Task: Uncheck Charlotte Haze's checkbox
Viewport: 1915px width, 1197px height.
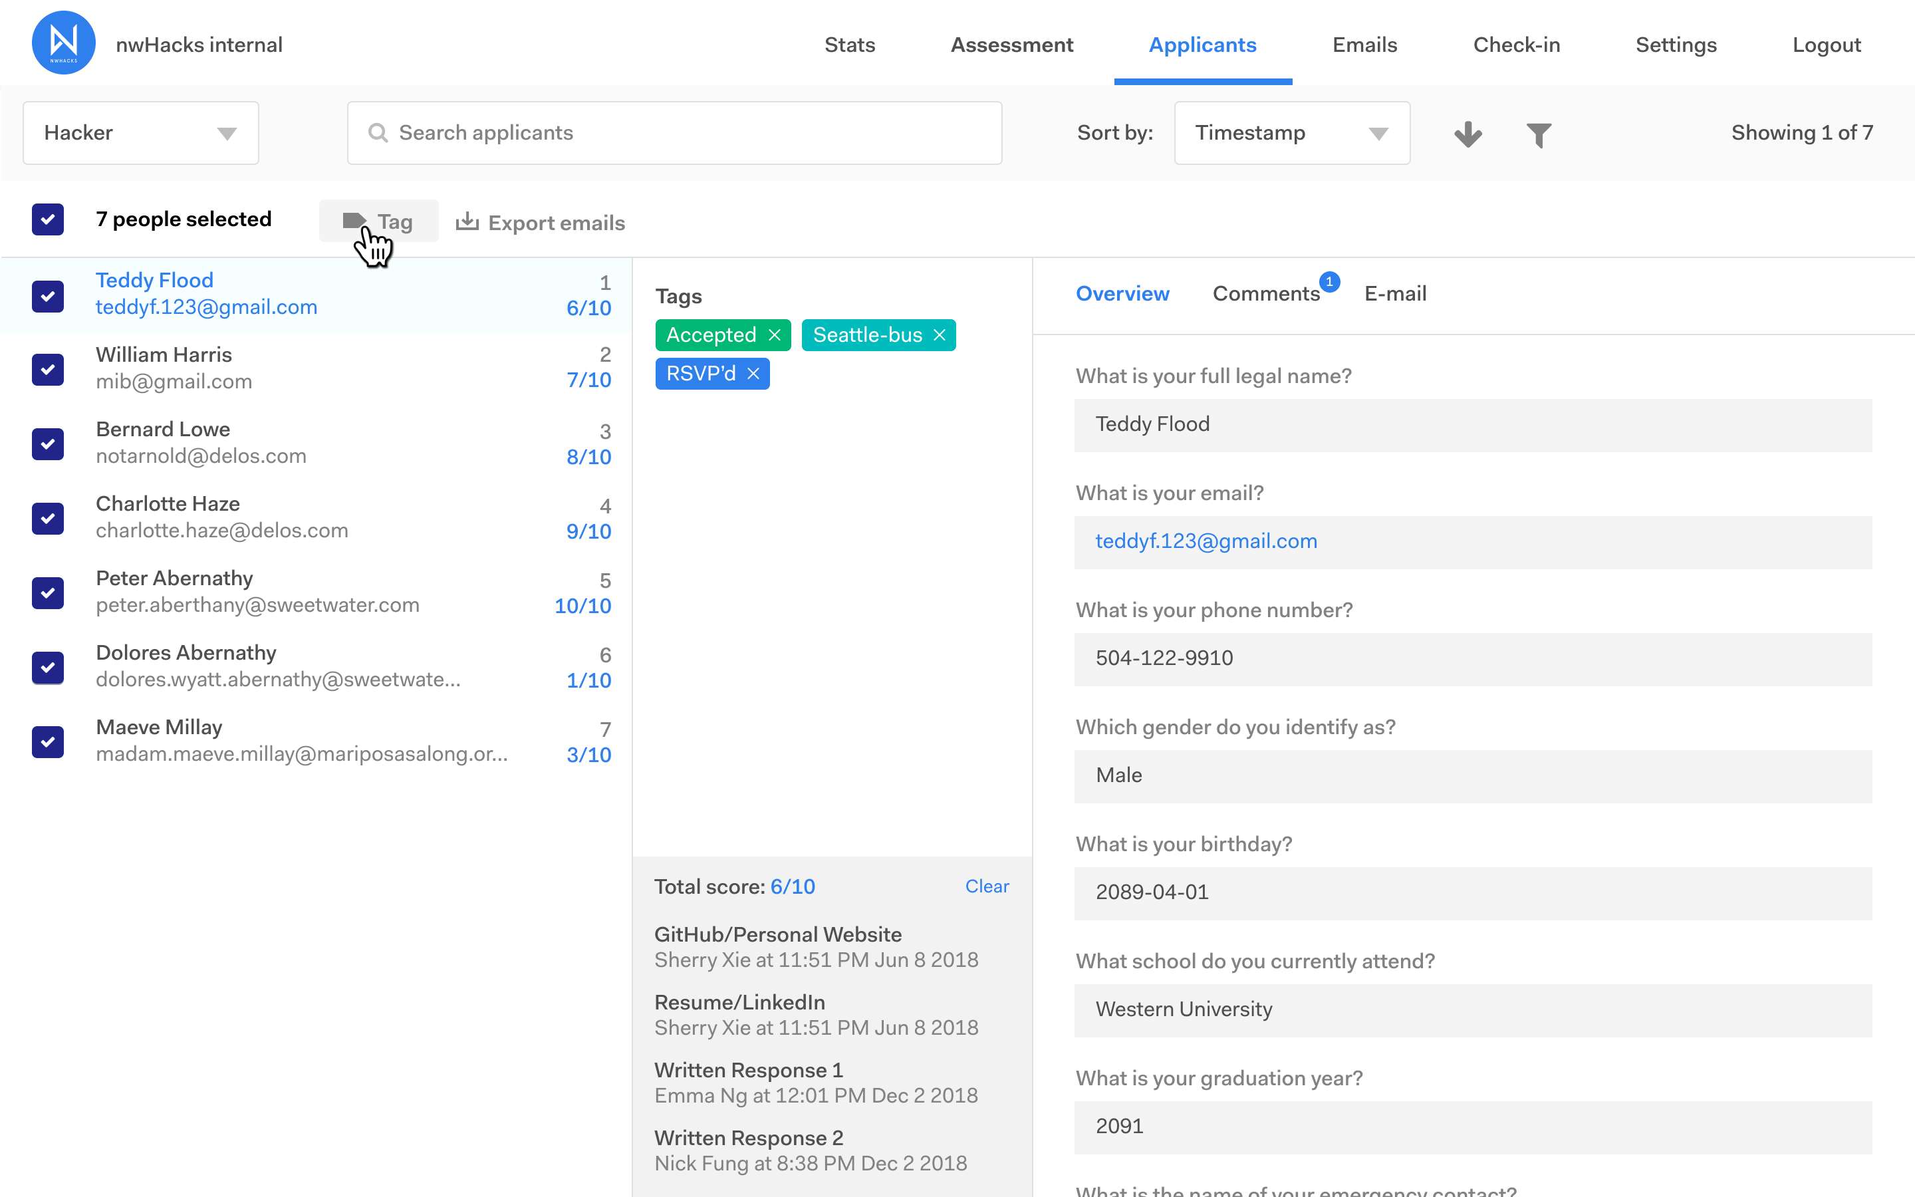Action: [47, 518]
